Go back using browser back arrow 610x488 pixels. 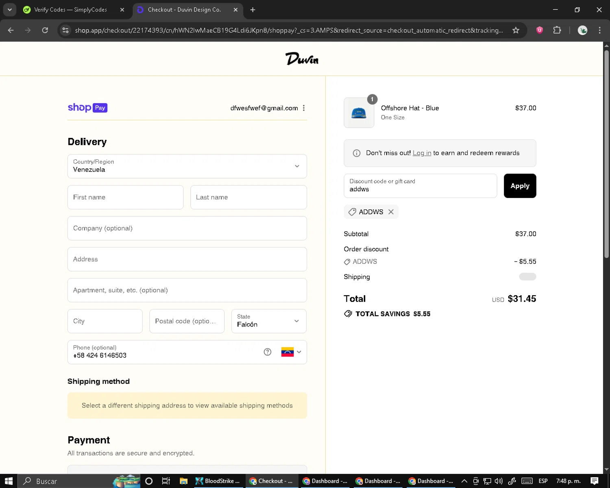(11, 30)
